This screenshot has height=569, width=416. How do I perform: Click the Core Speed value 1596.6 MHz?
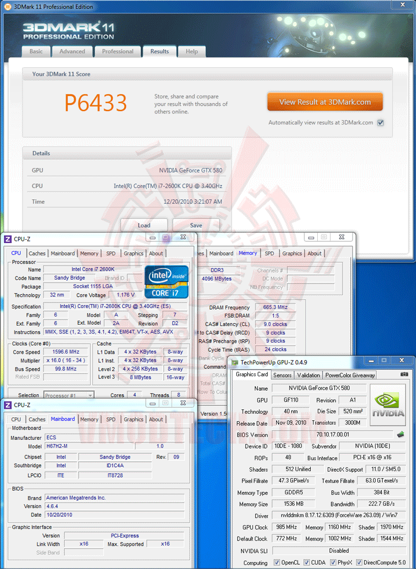66,352
